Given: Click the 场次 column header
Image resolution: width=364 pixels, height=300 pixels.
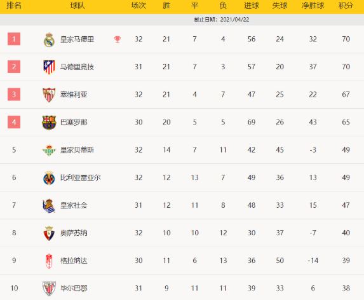Looking at the screenshot, I should point(138,6).
